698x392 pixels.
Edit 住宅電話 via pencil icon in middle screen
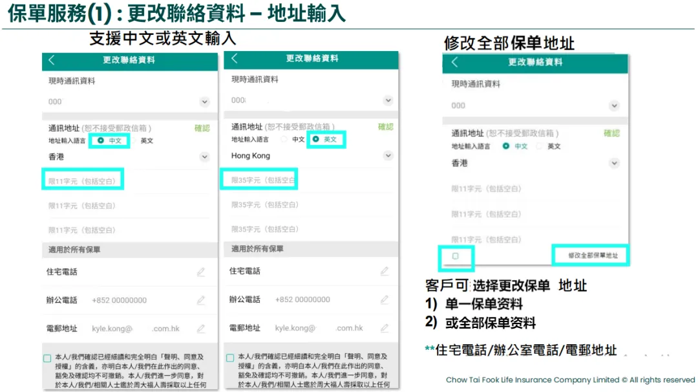[x=385, y=271]
